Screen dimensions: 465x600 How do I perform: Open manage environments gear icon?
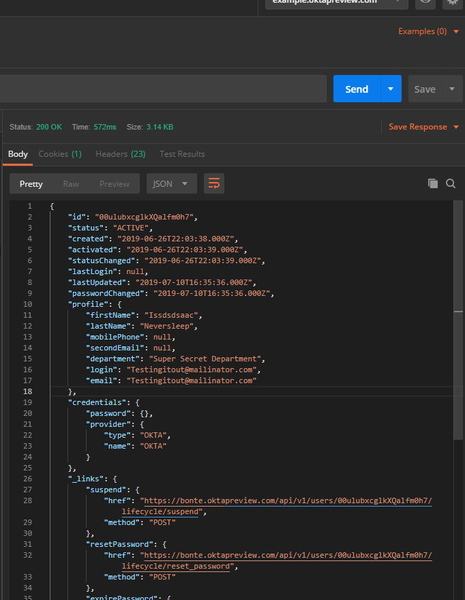pos(451,2)
